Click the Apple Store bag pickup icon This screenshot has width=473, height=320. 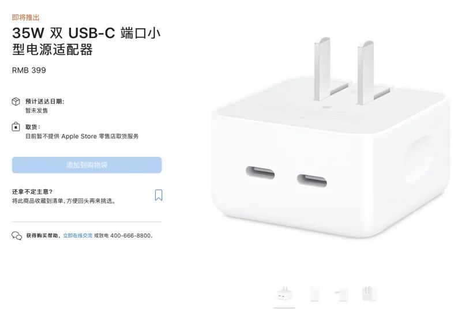[16, 127]
